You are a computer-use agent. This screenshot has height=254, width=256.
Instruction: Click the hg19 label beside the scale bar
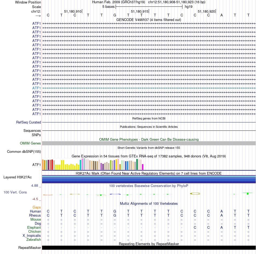pos(189,7)
